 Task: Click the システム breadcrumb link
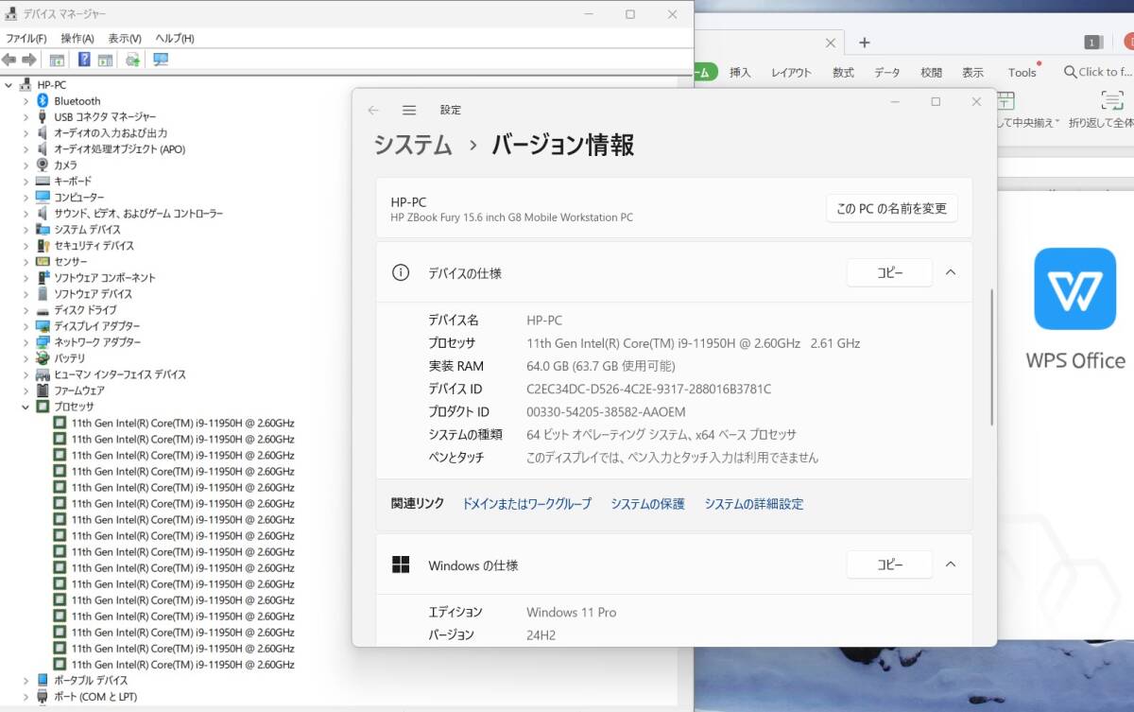click(x=413, y=145)
